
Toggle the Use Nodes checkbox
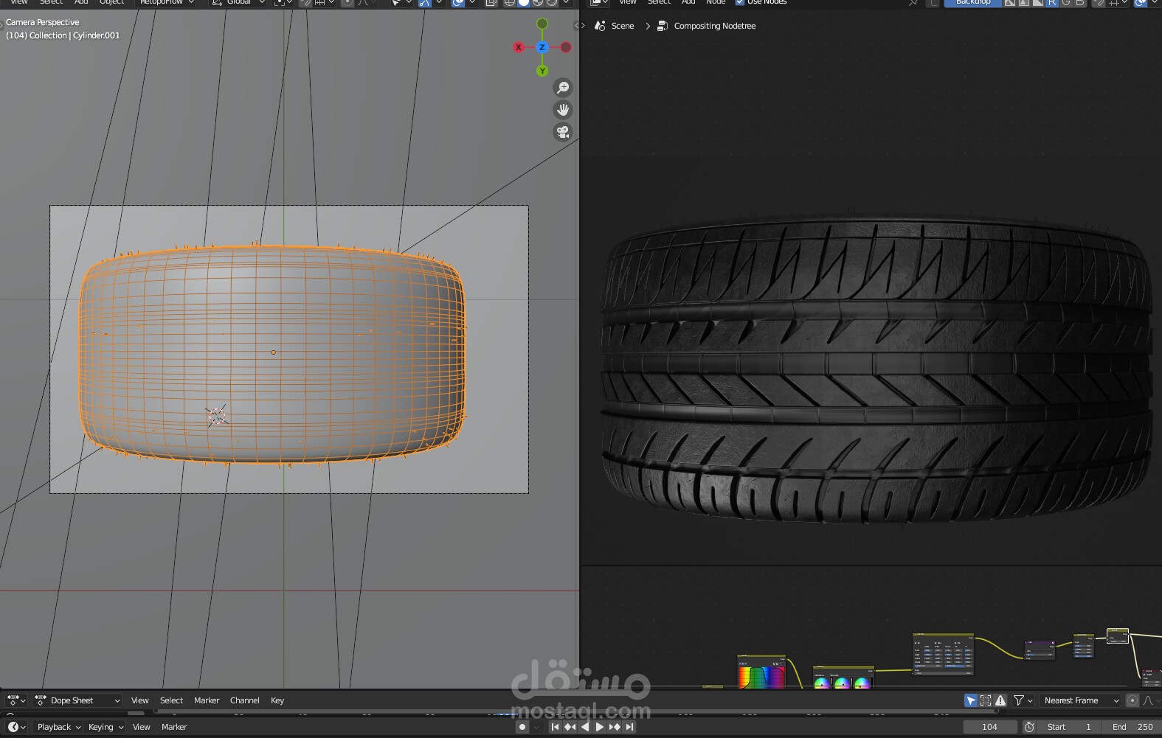[x=740, y=2]
